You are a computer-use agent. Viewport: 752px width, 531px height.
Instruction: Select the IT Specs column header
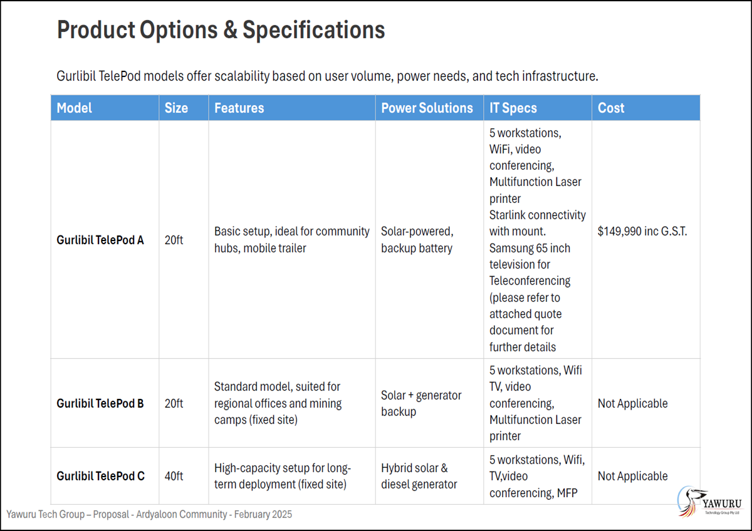(x=513, y=108)
